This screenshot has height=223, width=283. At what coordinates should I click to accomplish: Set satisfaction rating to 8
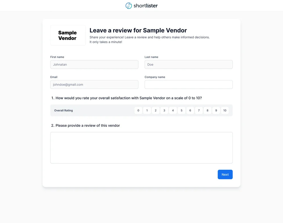207,111
